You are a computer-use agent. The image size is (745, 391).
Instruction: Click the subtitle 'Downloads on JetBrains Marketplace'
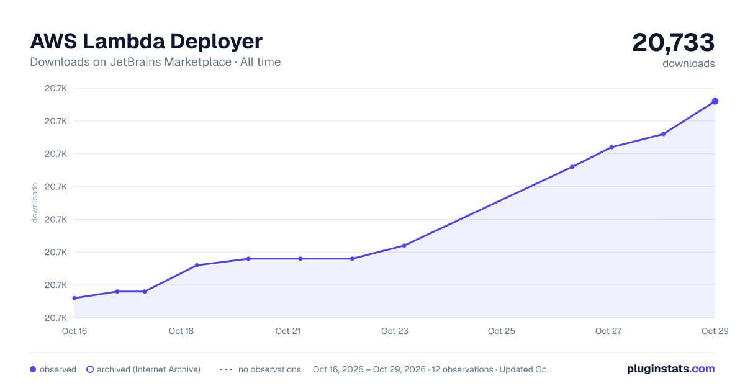point(130,62)
